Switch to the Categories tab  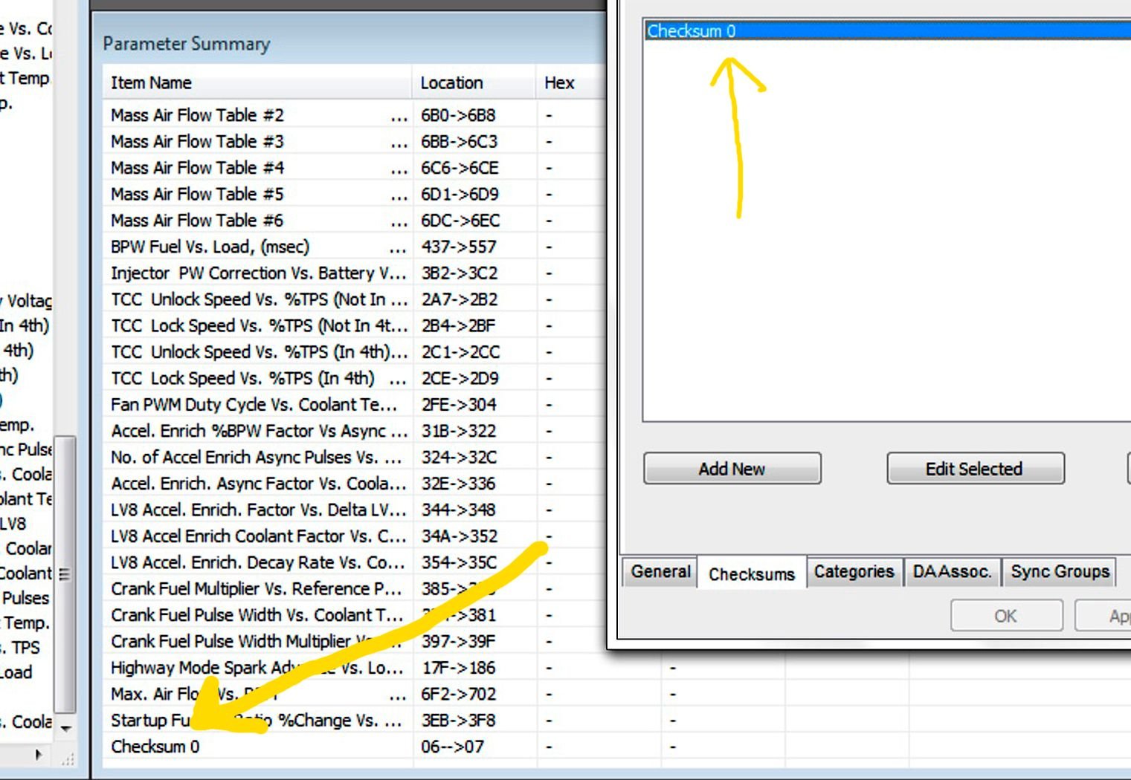[854, 572]
